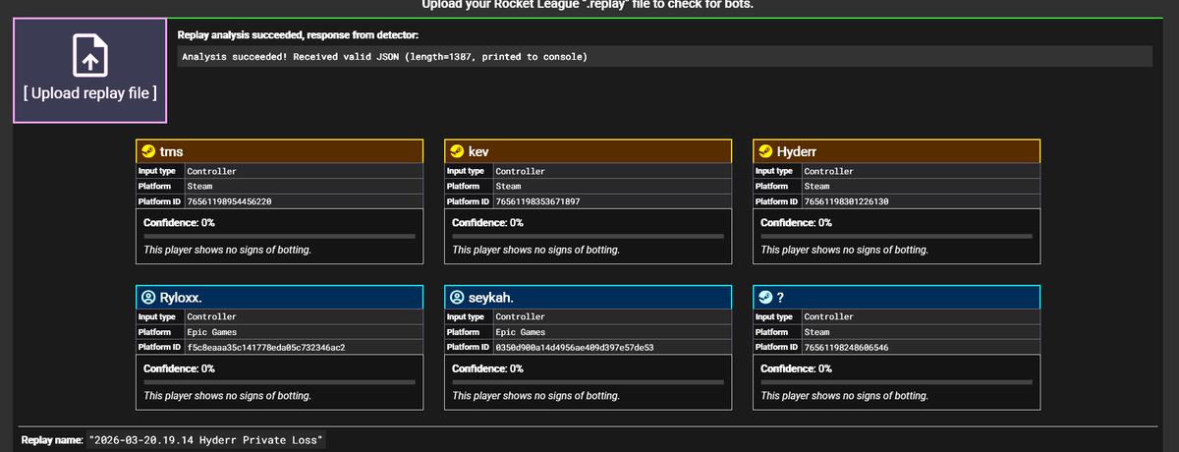
Task: Click no signs of botting text for Hyderr
Action: click(844, 250)
